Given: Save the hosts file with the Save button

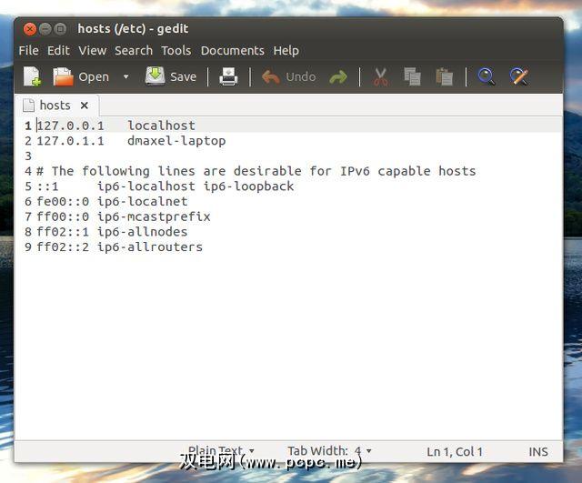Looking at the screenshot, I should click(171, 76).
